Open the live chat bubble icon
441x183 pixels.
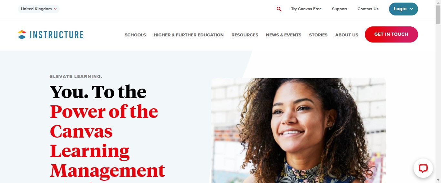(x=423, y=168)
